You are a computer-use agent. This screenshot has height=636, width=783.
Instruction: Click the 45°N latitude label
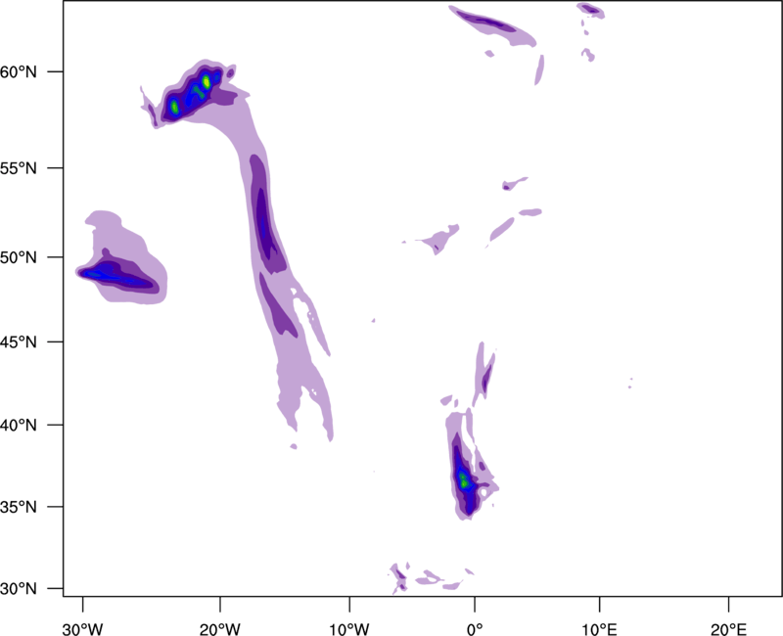coord(19,342)
